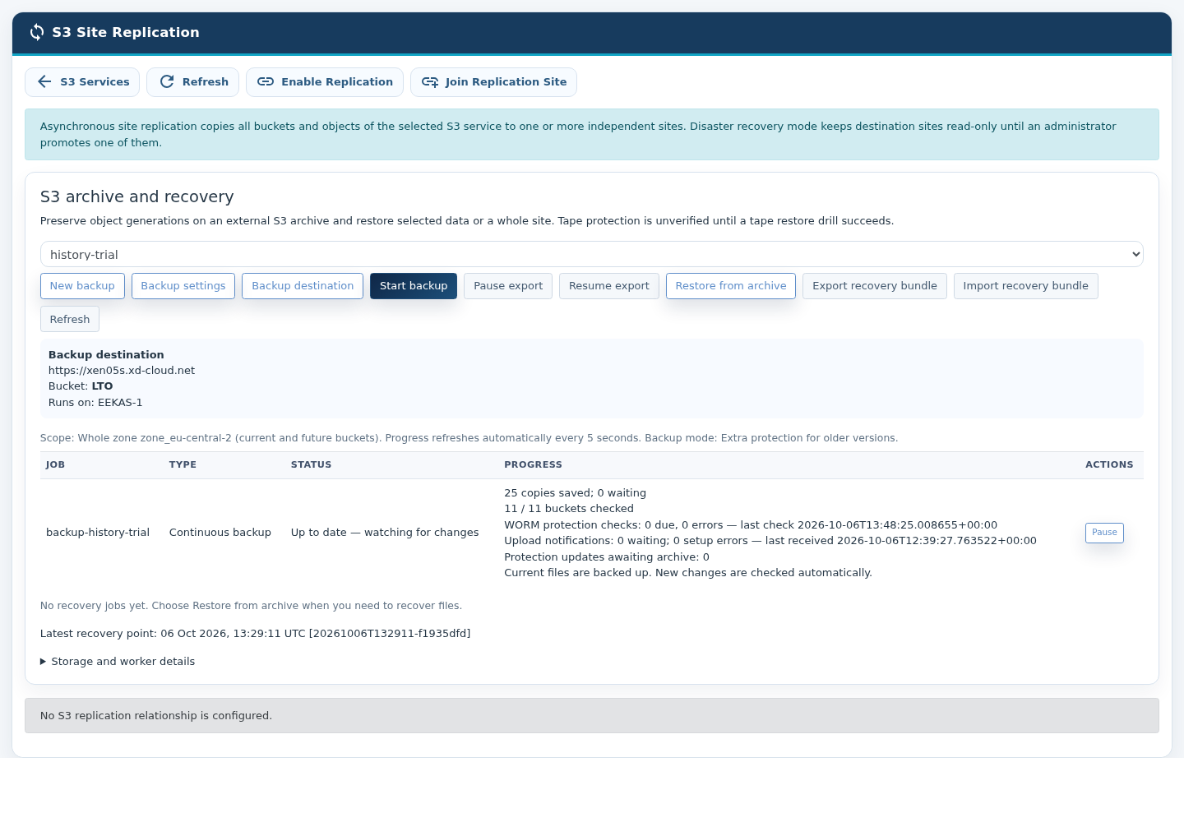Select the backup-history-trial job row

coord(591,533)
